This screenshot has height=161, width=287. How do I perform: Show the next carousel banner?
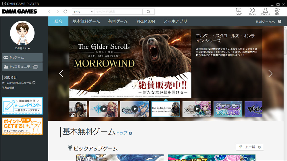270,73
